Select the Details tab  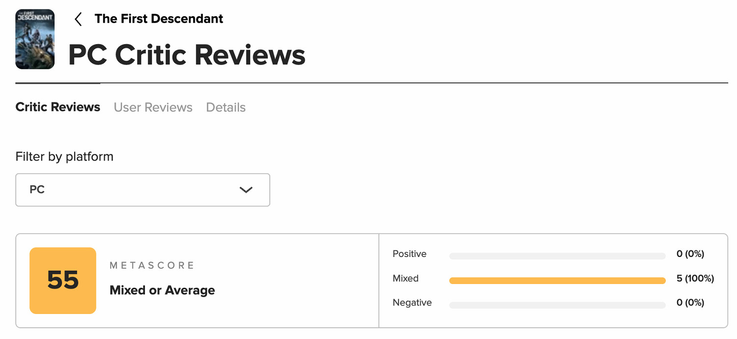[226, 107]
